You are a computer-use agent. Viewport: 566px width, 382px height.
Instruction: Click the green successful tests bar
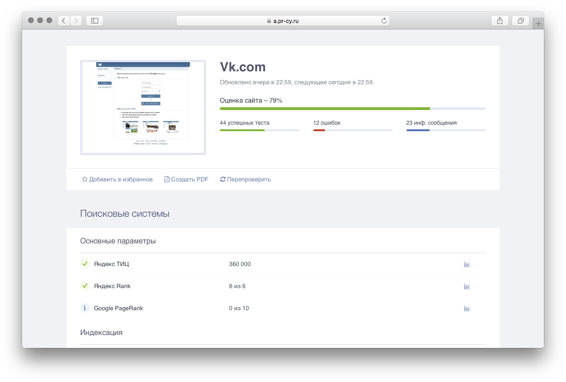[x=259, y=130]
